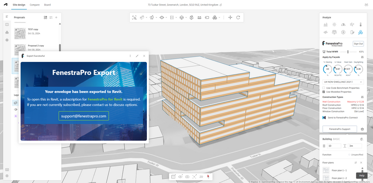Open Construction Types settings icon
The height and width of the screenshot is (183, 373).
click(x=362, y=97)
